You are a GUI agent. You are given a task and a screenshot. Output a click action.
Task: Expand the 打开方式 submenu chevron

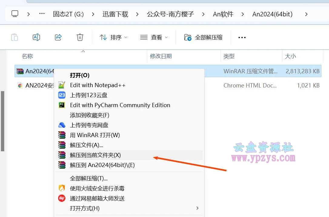point(197,208)
